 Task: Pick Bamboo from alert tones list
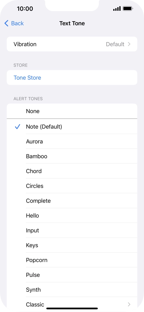click(x=72, y=156)
